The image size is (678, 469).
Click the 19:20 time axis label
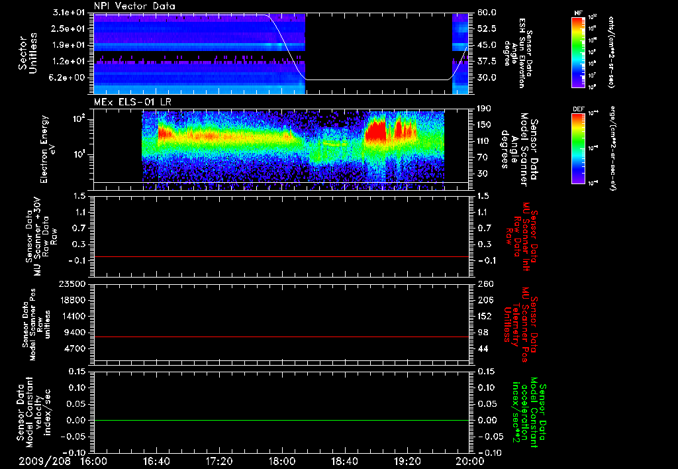click(x=407, y=461)
